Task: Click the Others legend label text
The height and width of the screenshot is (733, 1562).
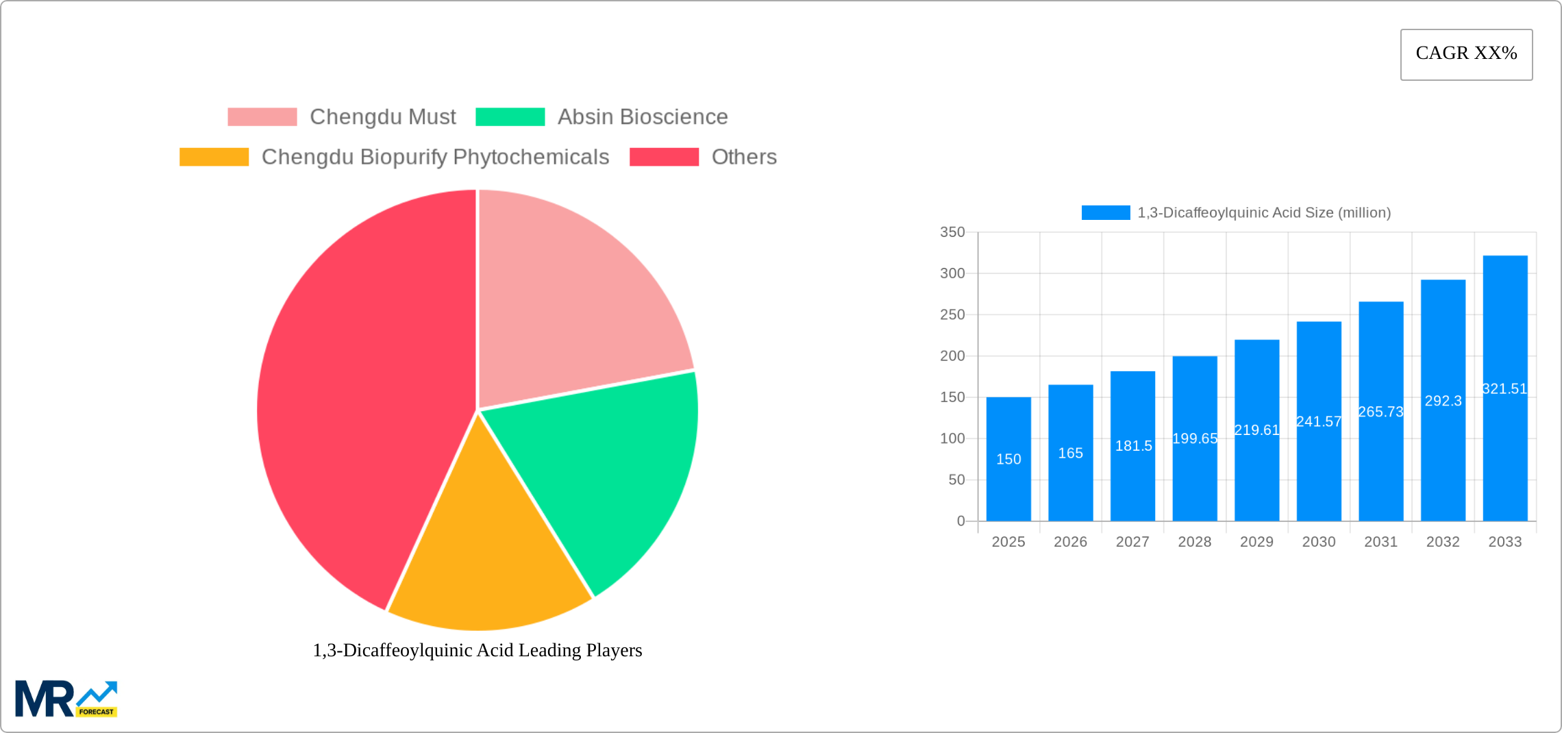Action: [743, 157]
